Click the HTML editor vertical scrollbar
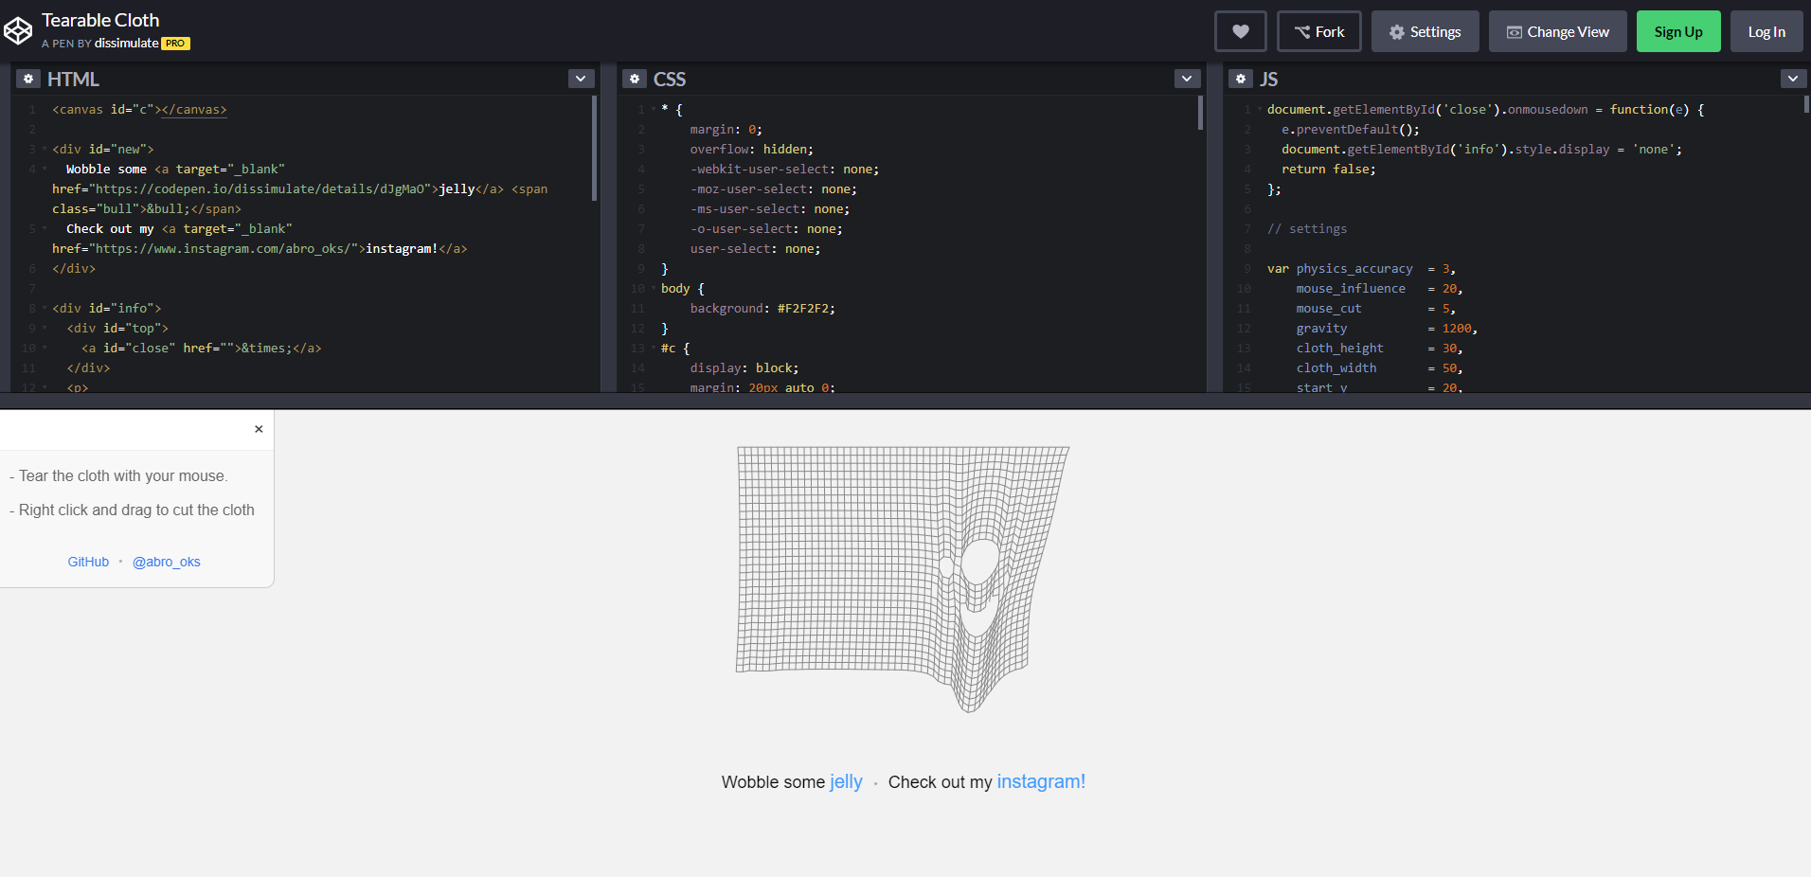Image resolution: width=1811 pixels, height=877 pixels. tap(594, 148)
